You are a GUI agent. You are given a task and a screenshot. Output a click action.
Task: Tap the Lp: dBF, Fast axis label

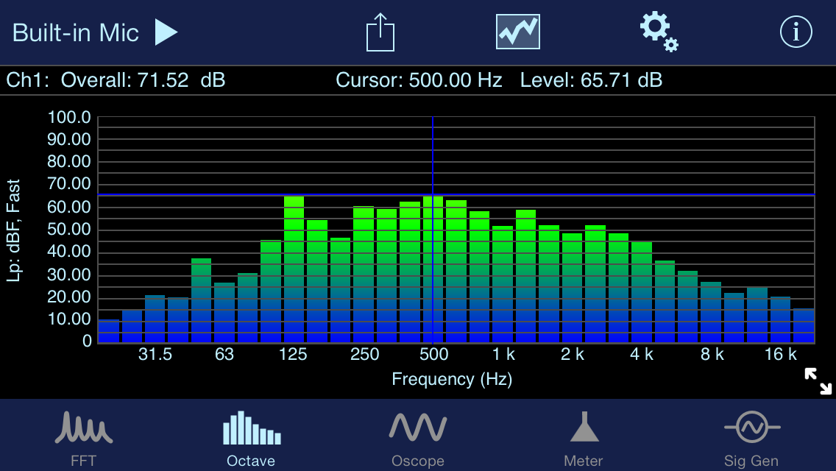click(13, 230)
